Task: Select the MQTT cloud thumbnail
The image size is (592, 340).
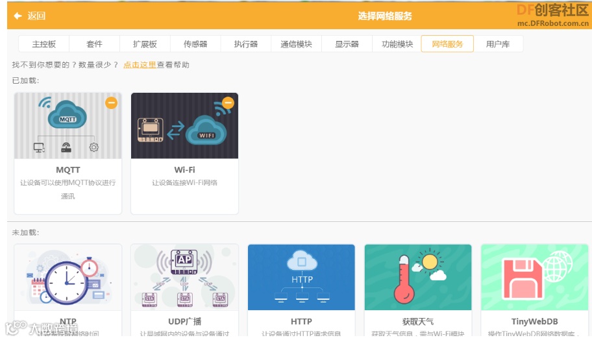Action: tap(68, 126)
